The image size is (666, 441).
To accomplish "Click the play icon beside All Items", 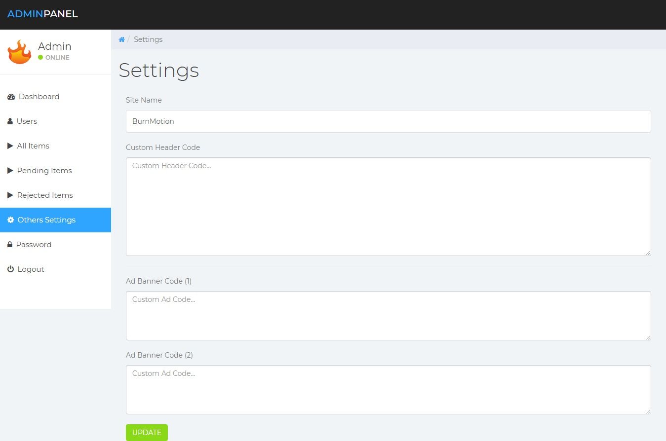I will click(x=10, y=146).
